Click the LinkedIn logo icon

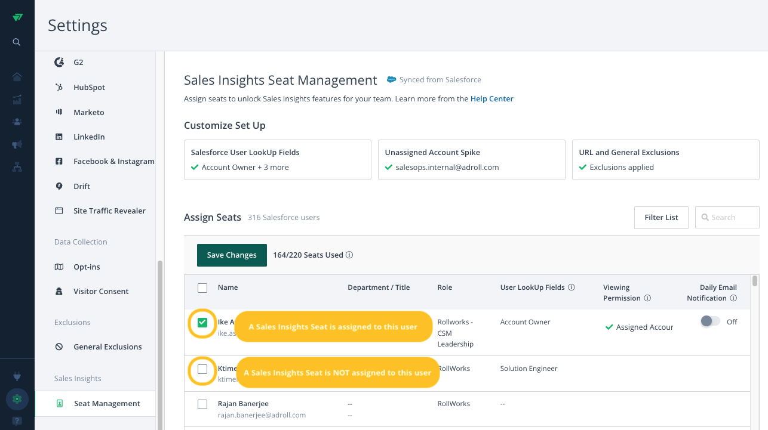click(x=59, y=137)
